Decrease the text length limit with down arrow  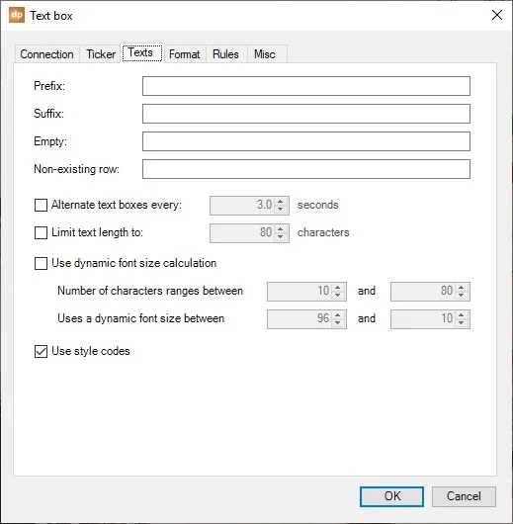point(281,237)
